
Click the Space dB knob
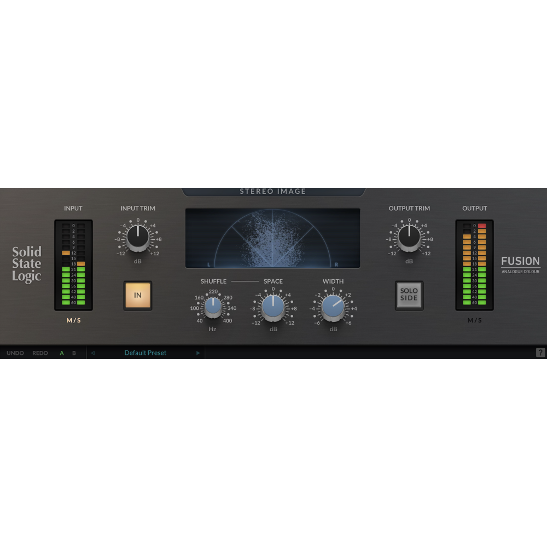point(273,308)
